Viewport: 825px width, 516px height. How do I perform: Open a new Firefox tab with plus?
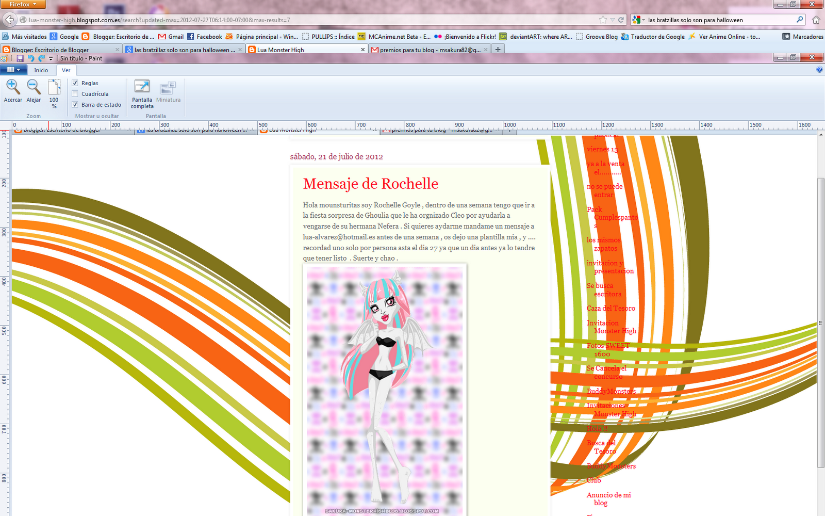pyautogui.click(x=498, y=50)
